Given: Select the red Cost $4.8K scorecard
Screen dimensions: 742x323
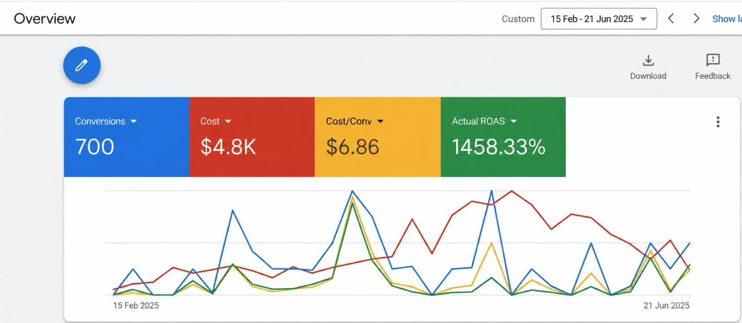Looking at the screenshot, I should 252,137.
